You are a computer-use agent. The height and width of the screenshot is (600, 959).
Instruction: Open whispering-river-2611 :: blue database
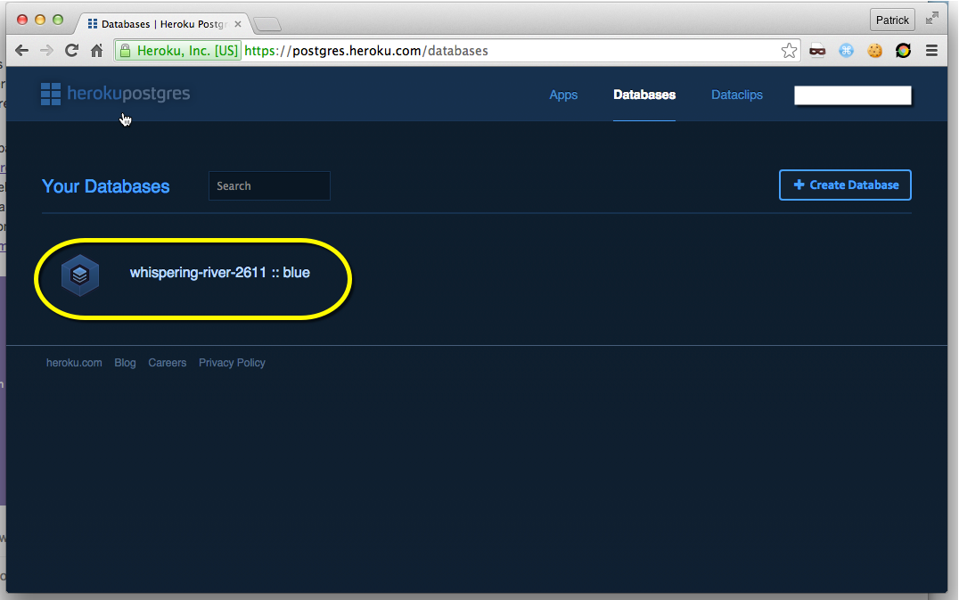(x=219, y=273)
